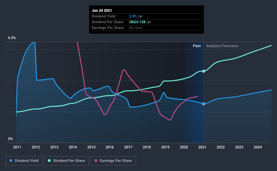The image size is (277, 171).
Task: Toggle the Earnings Per Share legend button
Action: pyautogui.click(x=113, y=161)
